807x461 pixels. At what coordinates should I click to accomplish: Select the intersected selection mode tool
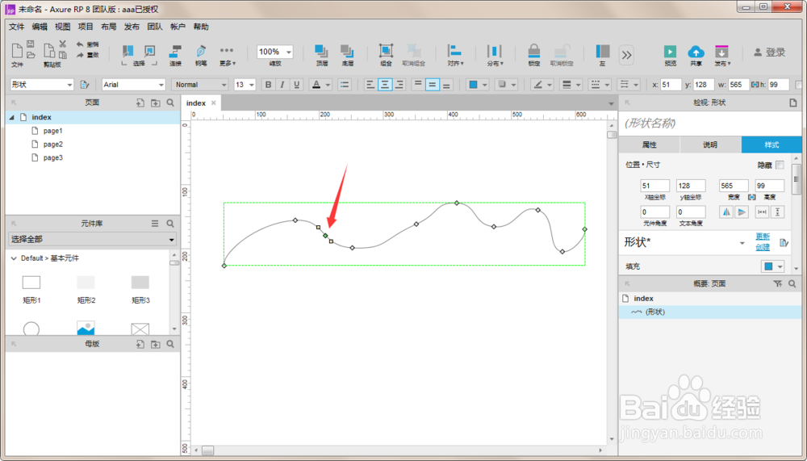[x=128, y=51]
